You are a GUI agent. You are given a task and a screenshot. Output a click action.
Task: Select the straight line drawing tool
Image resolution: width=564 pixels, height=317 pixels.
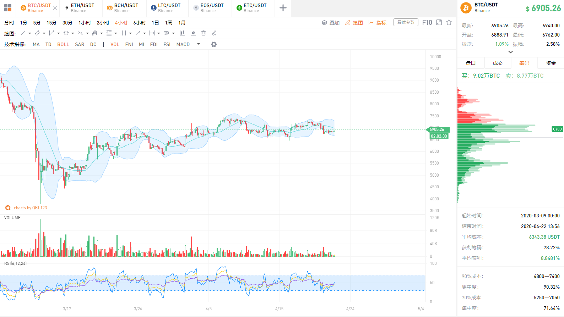pyautogui.click(x=23, y=33)
